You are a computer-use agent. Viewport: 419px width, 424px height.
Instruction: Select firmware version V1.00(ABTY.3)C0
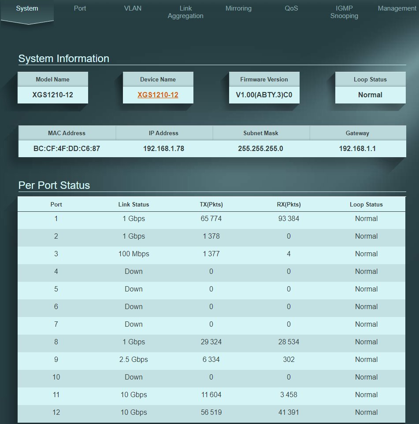(x=264, y=95)
